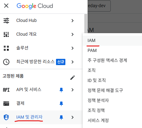Edit pinned products with pencil icon
142x128 pixels.
coord(73,78)
